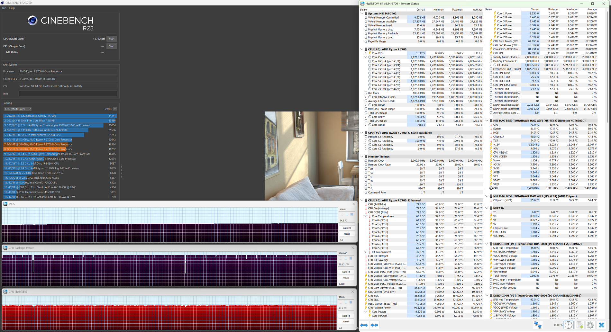Click the blue X close-sensors icon in toolbar
The image size is (611, 332).
(x=601, y=325)
